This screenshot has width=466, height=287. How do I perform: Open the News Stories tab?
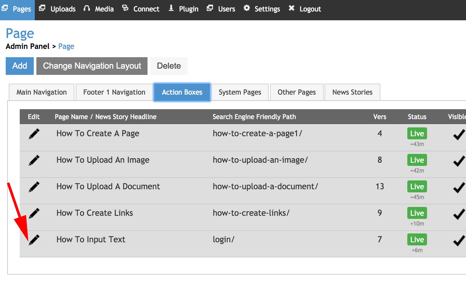point(352,92)
